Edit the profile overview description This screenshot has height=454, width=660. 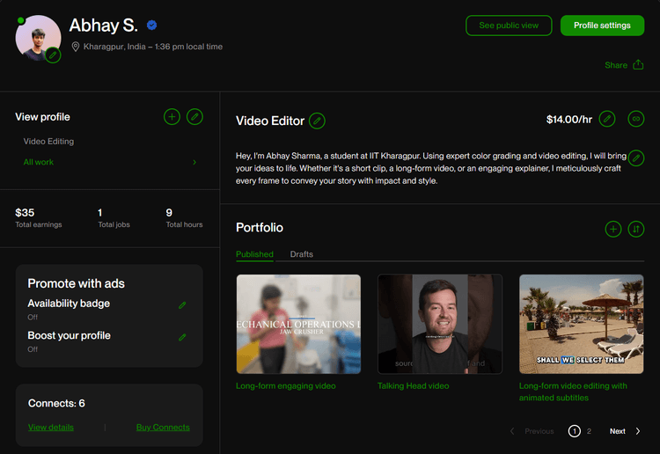click(635, 158)
